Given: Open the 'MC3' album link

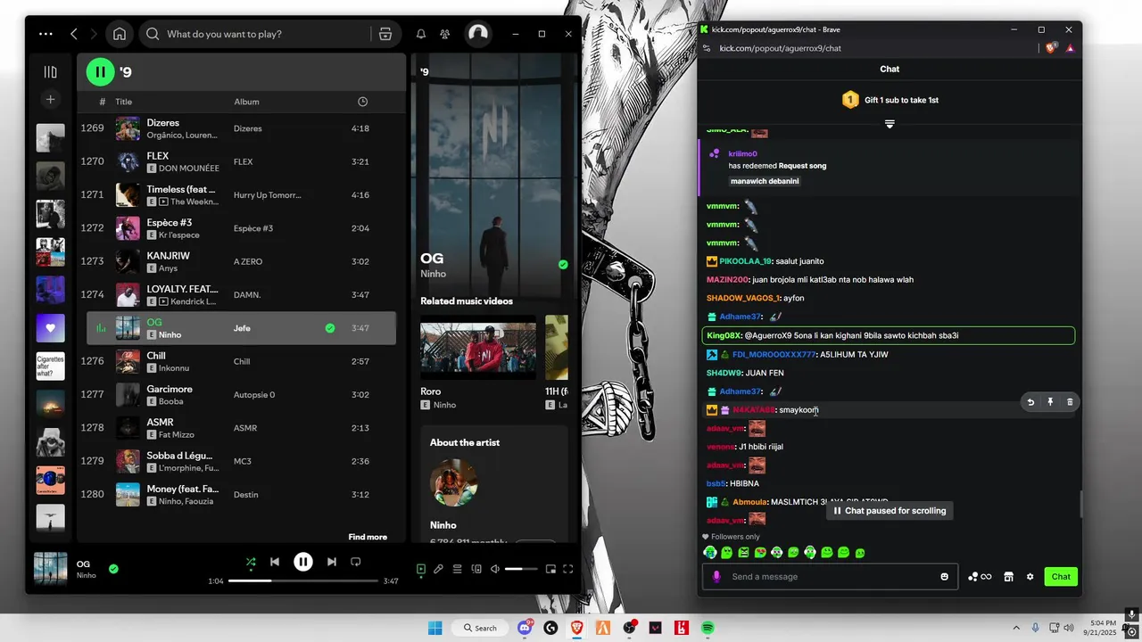Looking at the screenshot, I should click(x=243, y=461).
